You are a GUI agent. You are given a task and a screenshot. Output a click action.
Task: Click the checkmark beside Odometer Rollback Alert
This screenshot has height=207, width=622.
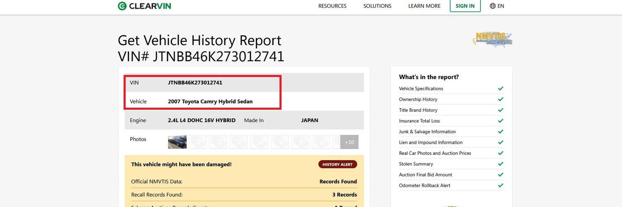pos(501,185)
